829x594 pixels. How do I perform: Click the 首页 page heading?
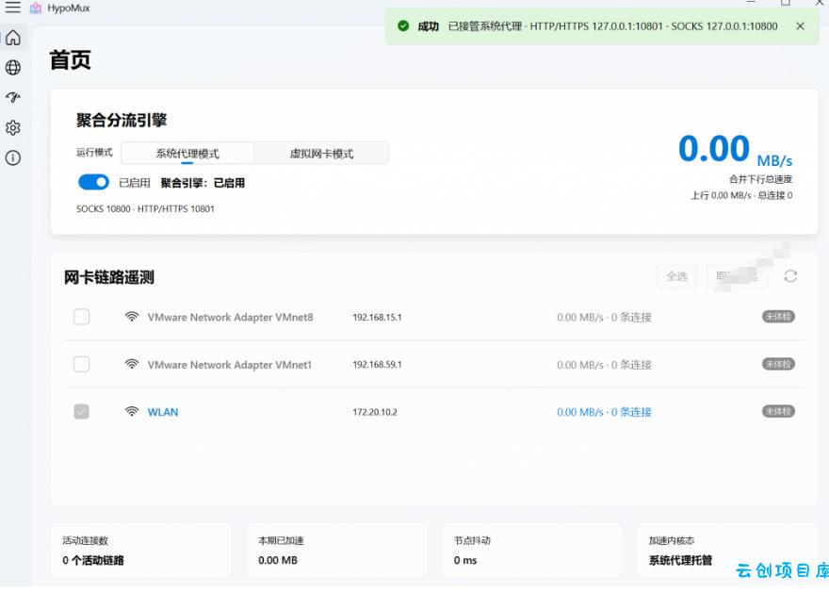point(71,59)
